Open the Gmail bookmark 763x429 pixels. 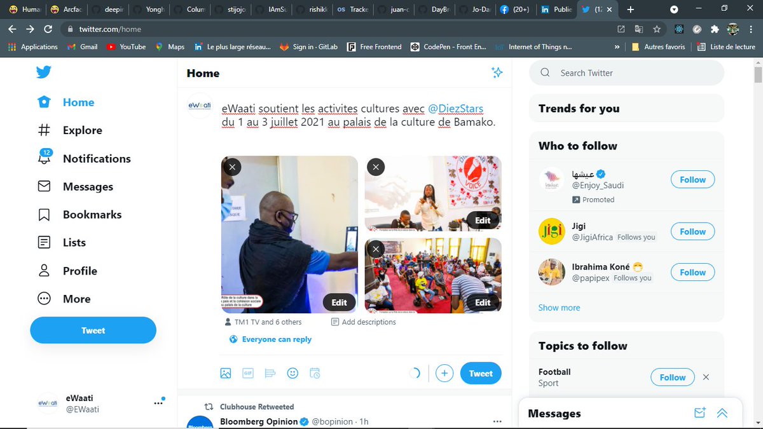83,46
